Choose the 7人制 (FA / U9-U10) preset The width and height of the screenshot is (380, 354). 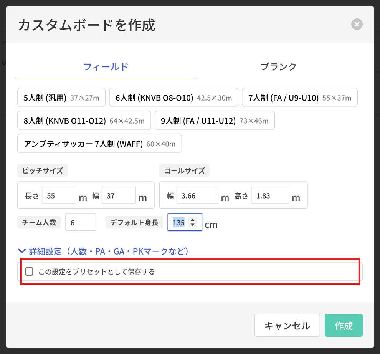coord(299,98)
